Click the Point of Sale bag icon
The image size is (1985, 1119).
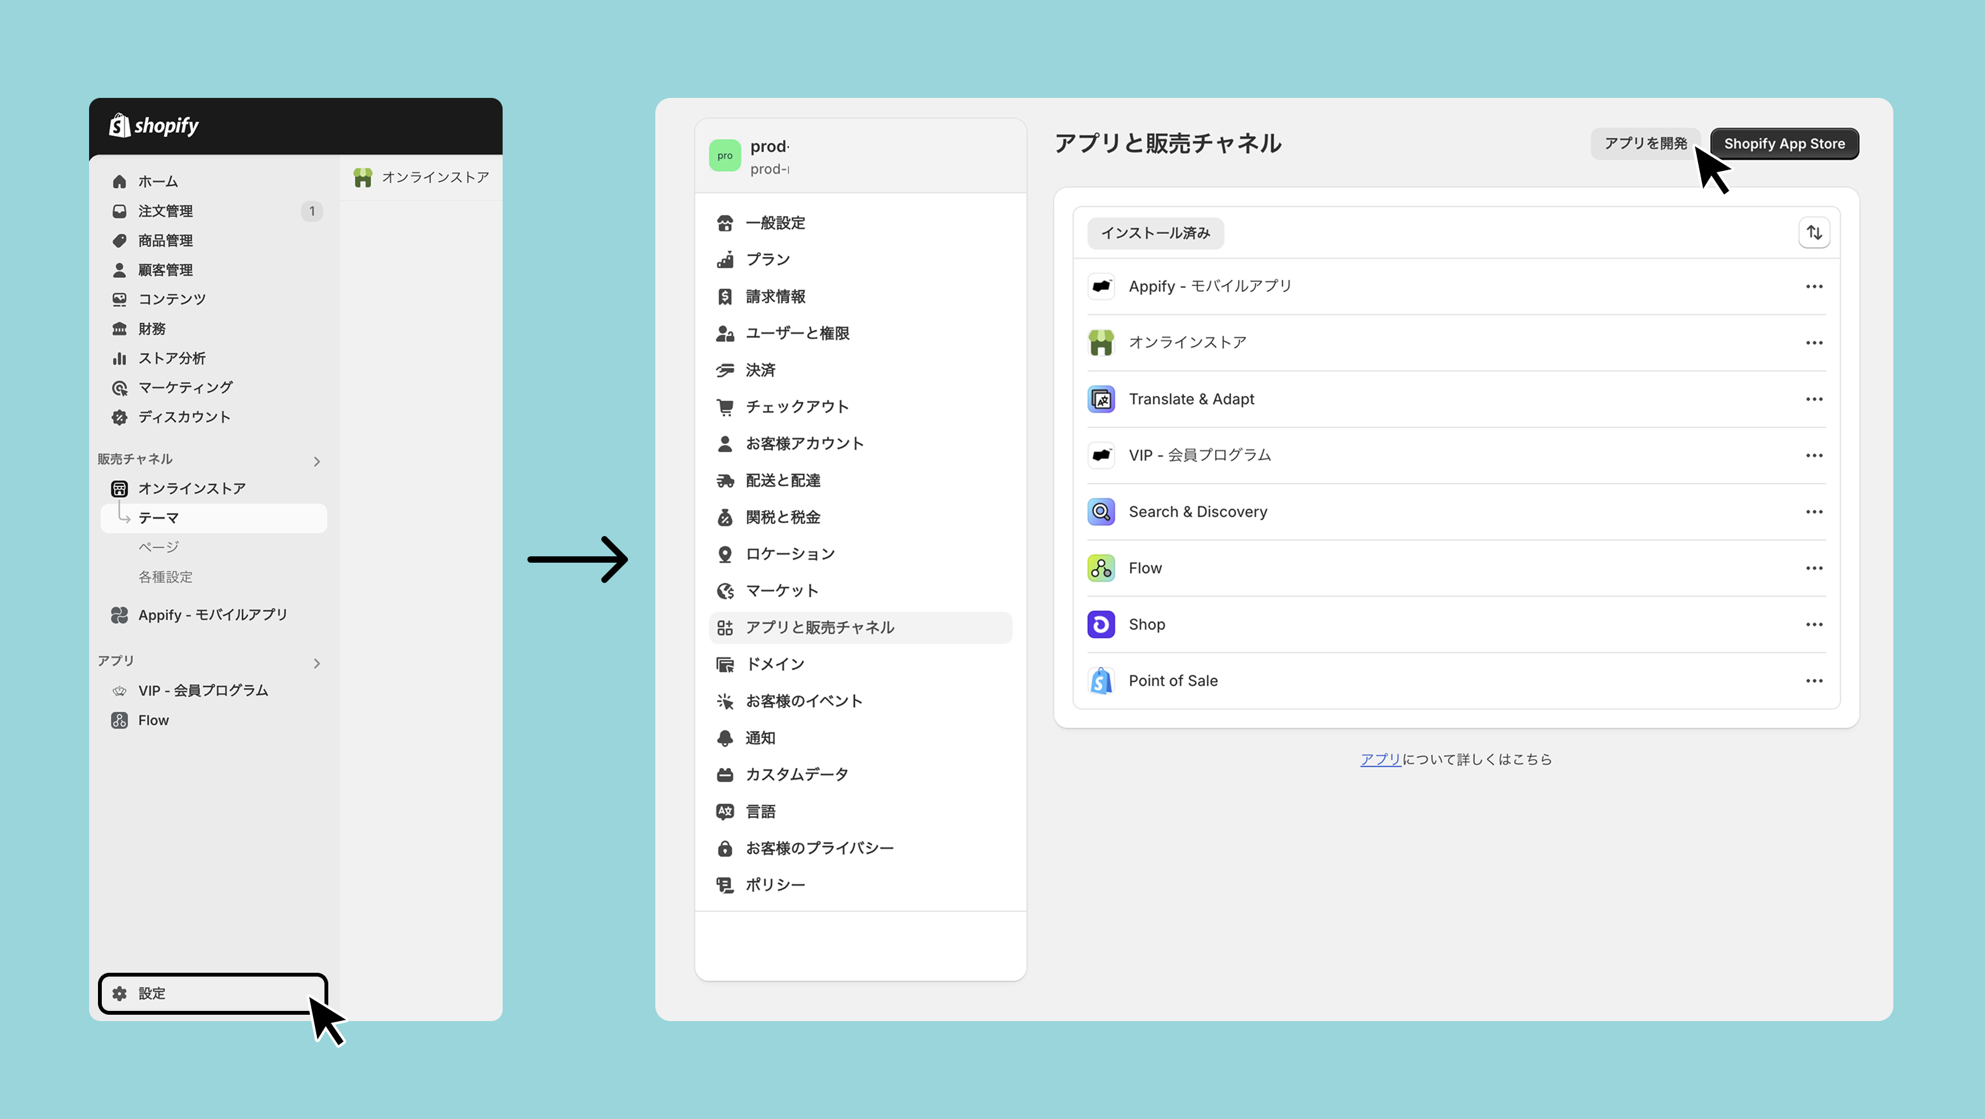(x=1101, y=681)
